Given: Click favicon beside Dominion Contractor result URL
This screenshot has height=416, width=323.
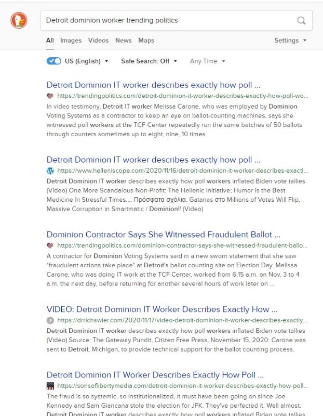Looking at the screenshot, I should tap(50, 245).
